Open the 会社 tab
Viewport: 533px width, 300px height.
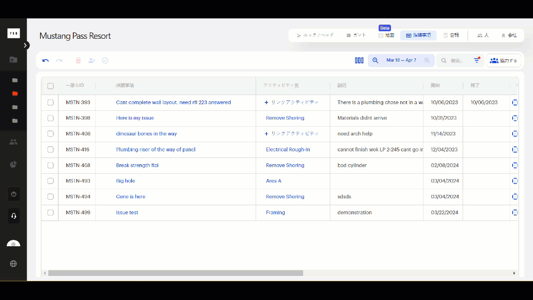pos(509,35)
